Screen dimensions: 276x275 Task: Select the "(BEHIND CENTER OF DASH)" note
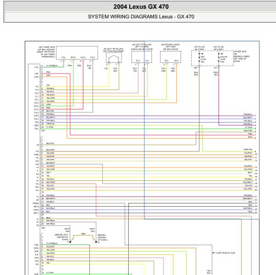(x=102, y=237)
